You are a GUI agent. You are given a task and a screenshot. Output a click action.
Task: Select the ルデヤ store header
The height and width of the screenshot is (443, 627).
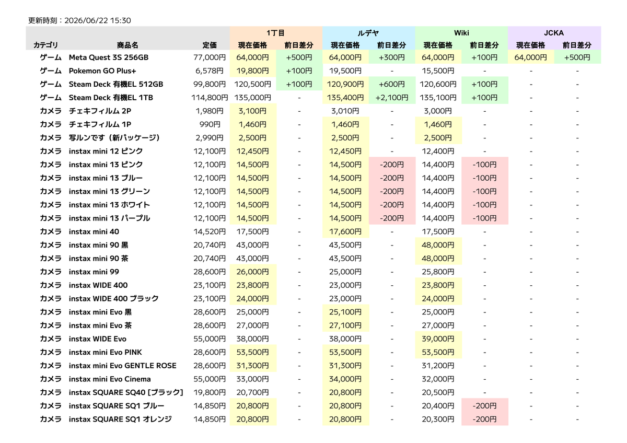[x=368, y=33]
